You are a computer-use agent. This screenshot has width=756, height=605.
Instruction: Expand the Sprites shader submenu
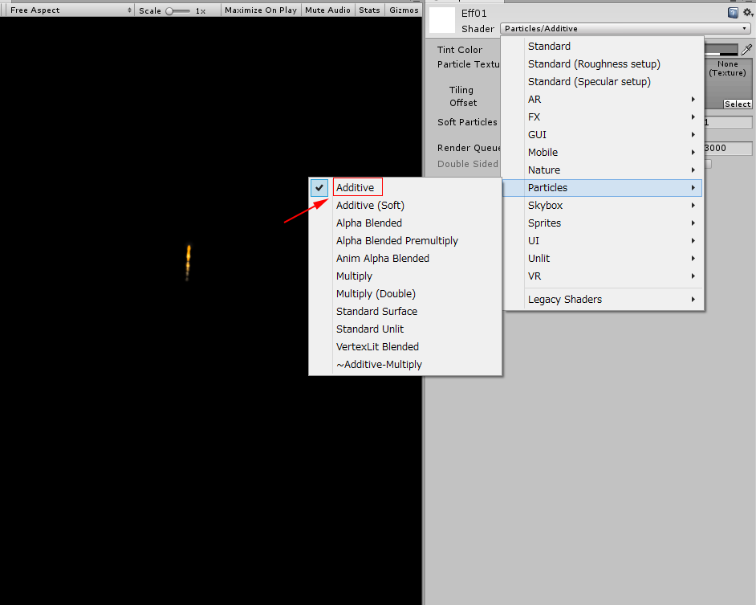coord(603,223)
